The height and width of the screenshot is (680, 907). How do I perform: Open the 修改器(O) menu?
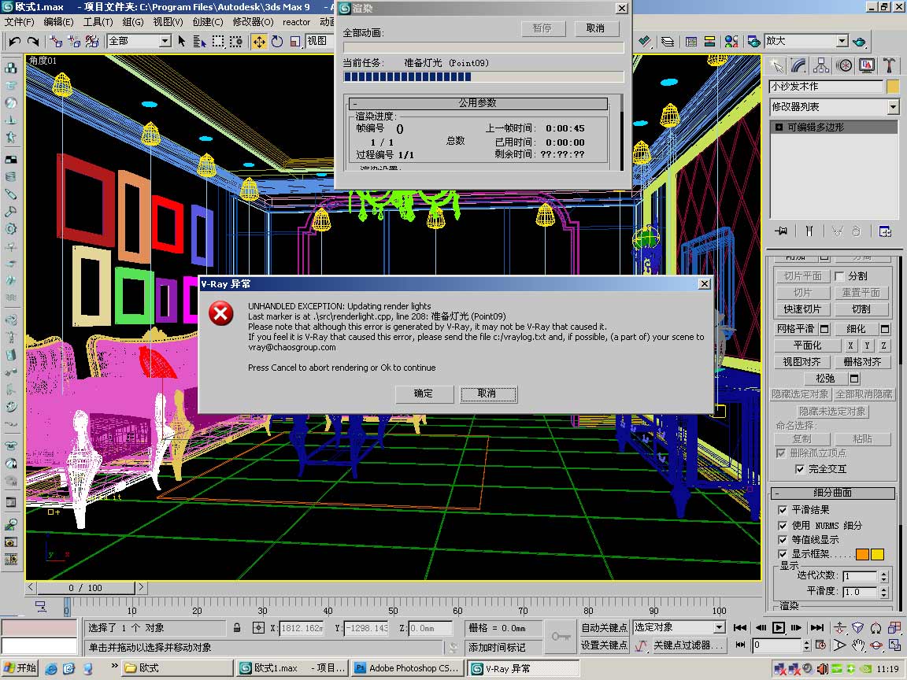point(253,22)
